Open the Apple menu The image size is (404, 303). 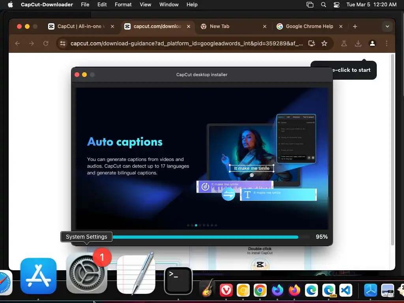point(10,4)
